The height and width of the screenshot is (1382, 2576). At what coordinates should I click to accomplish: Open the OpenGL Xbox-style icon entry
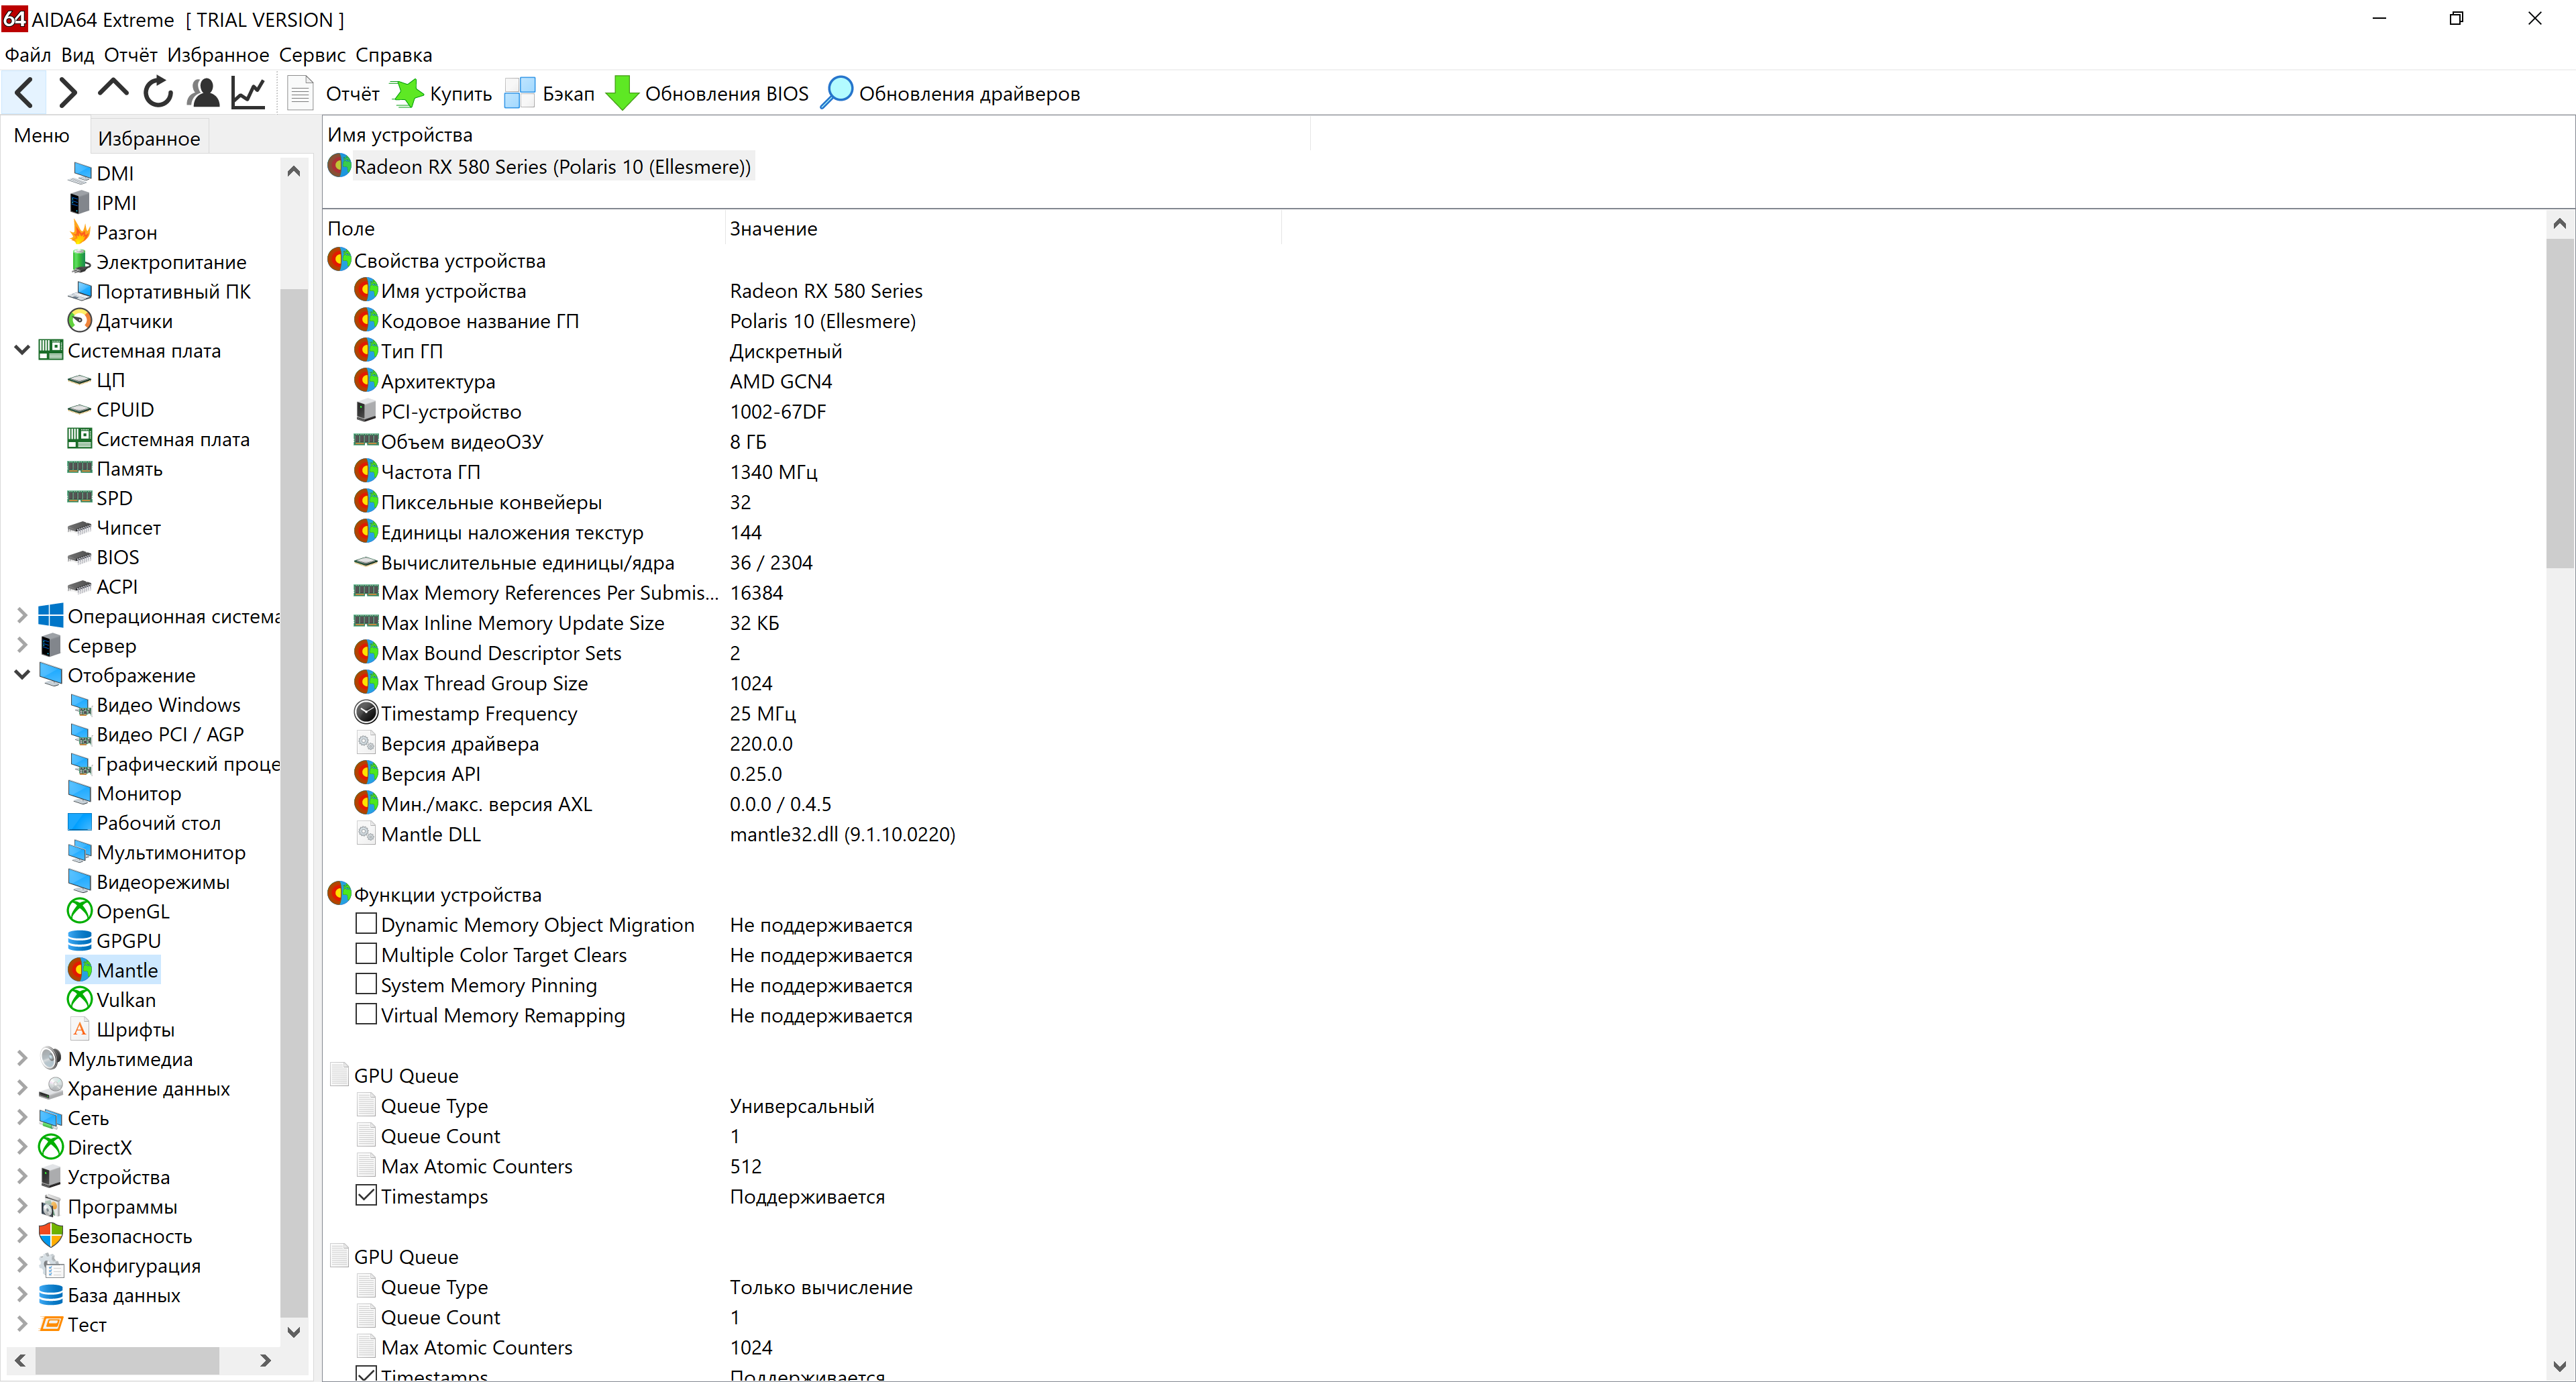(80, 911)
